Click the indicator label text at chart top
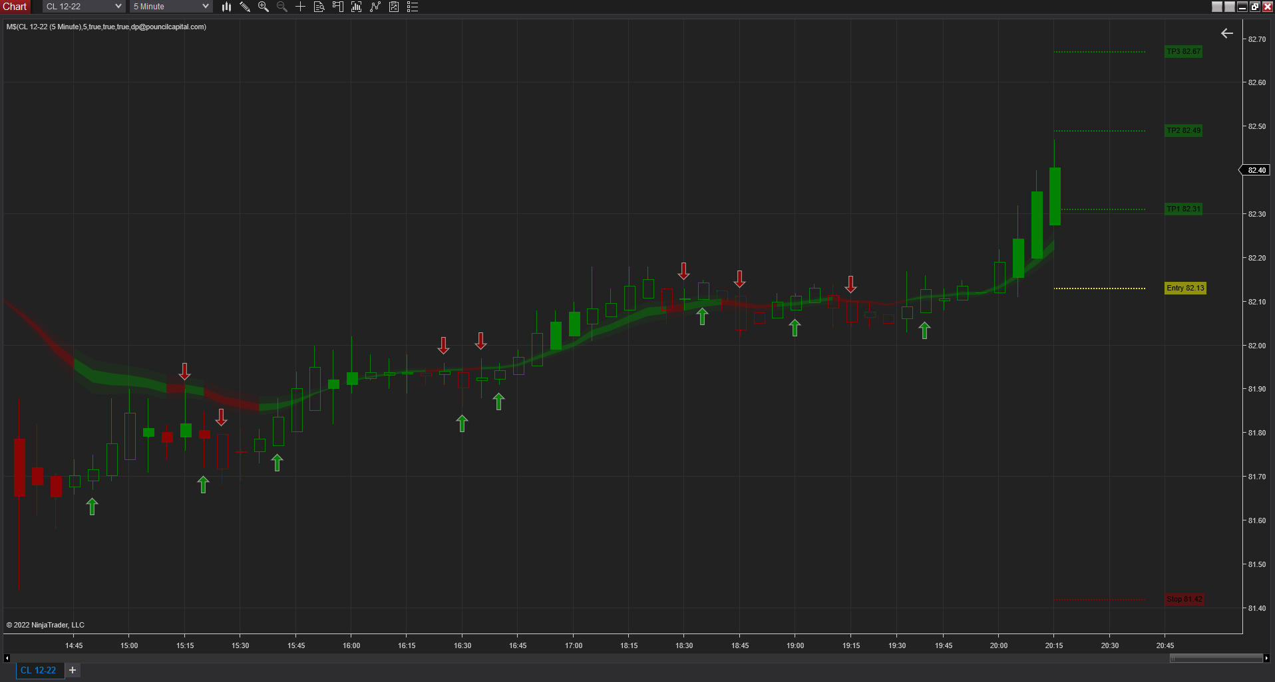This screenshot has height=682, width=1275. point(106,27)
